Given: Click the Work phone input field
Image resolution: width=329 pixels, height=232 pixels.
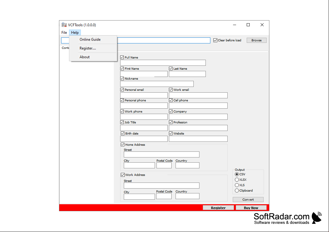Looking at the screenshot, I should point(144,117).
